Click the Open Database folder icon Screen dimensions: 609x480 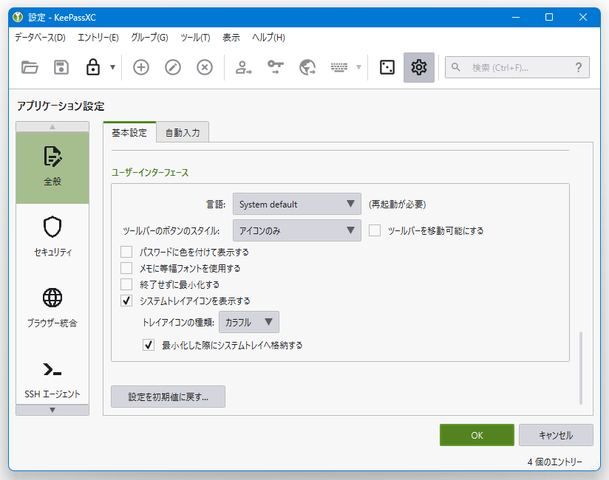tap(30, 67)
